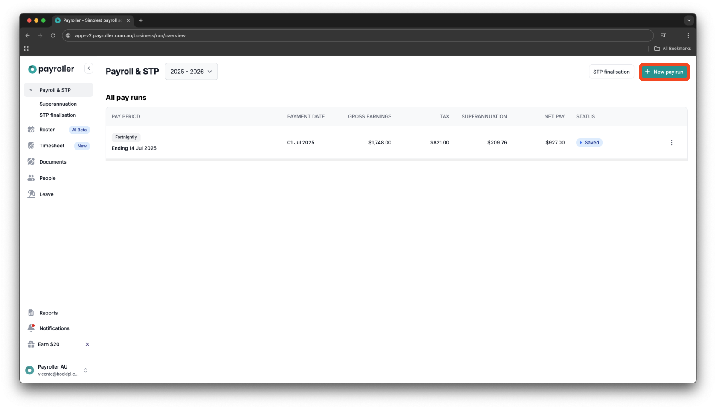The height and width of the screenshot is (409, 716).
Task: Open the 2025 - 2026 financial year dropdown
Action: point(191,71)
